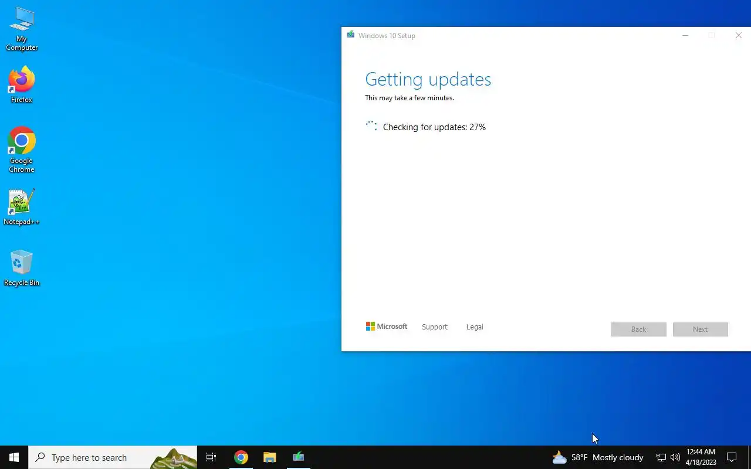Open Task View on the taskbar
The width and height of the screenshot is (751, 469).
(x=211, y=457)
